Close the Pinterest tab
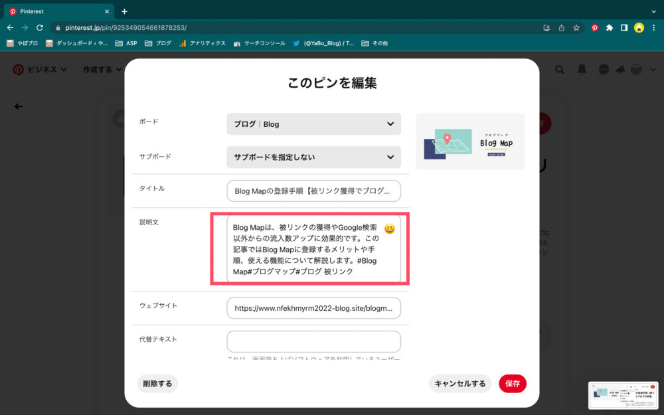This screenshot has height=415, width=664. click(107, 11)
